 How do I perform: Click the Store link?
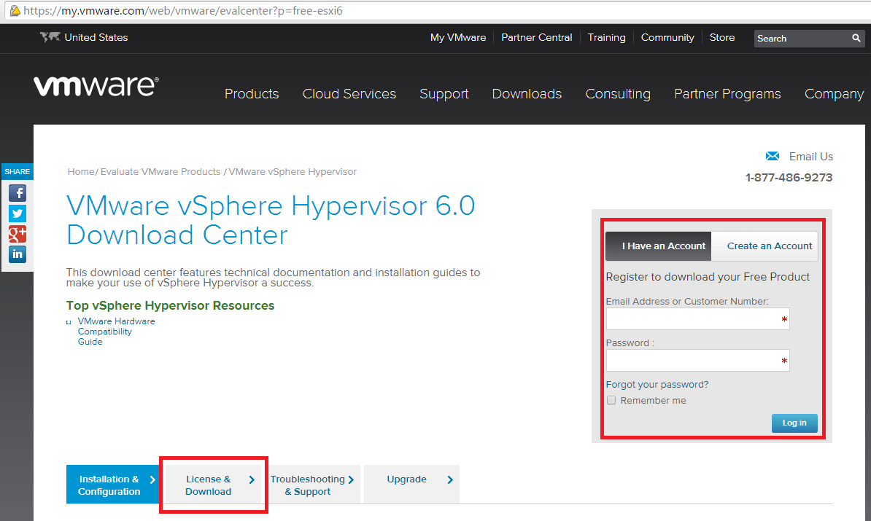click(x=722, y=37)
